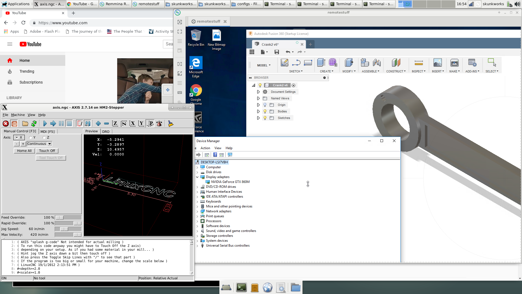
Task: Toggle optional pause M1 in AXIS
Action: (88, 124)
